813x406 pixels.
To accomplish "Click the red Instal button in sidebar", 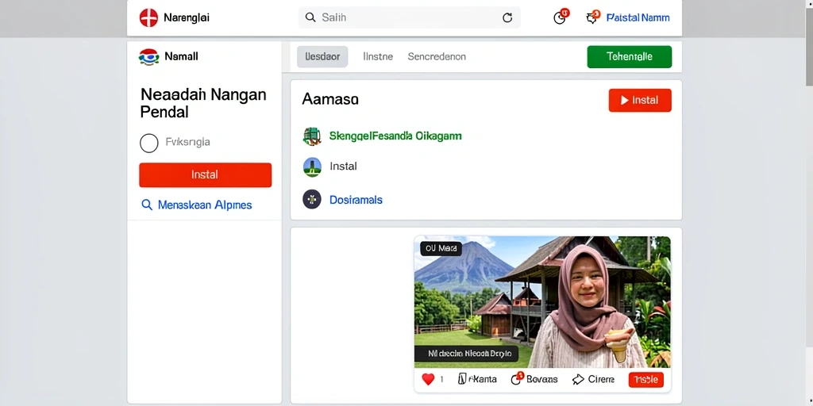I will (x=206, y=175).
